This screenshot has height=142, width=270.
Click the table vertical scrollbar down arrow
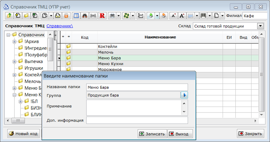[262, 115]
